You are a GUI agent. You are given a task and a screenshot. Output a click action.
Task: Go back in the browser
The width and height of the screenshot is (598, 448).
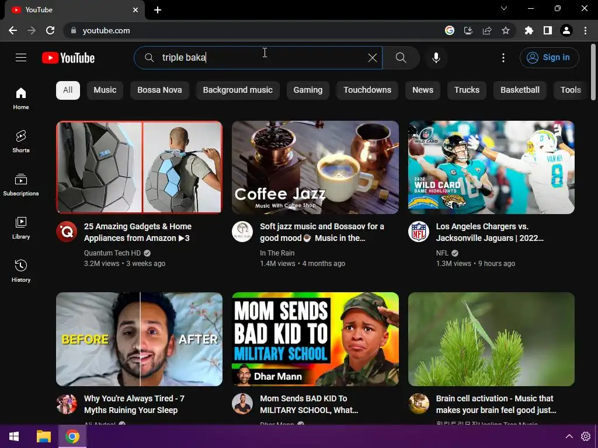tap(13, 30)
